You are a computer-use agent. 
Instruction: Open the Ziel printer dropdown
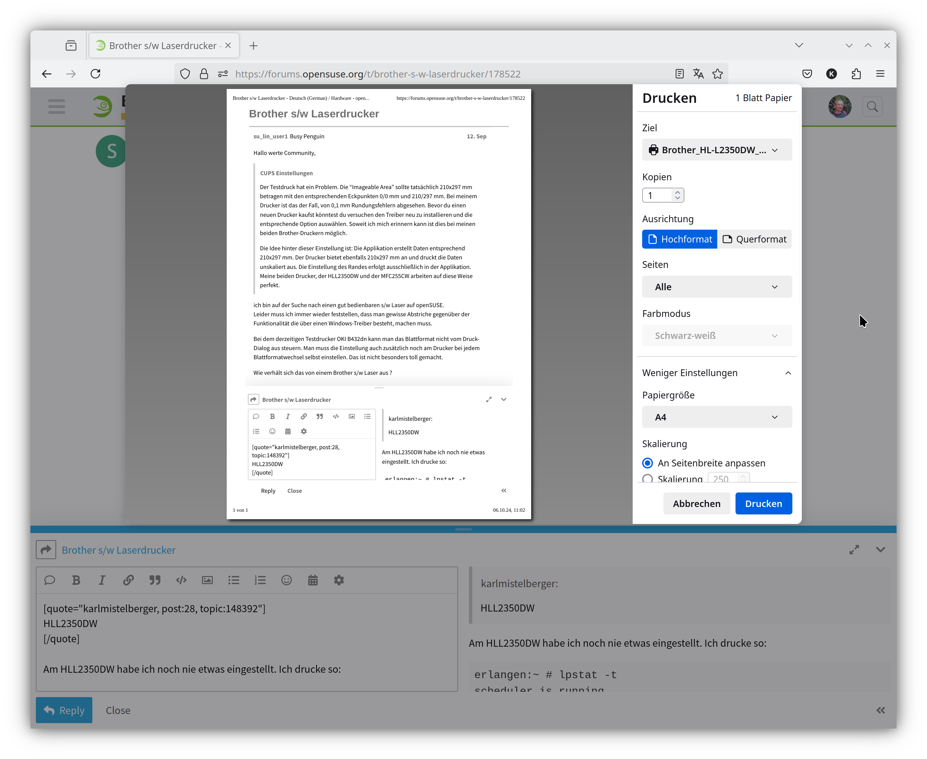click(x=717, y=150)
